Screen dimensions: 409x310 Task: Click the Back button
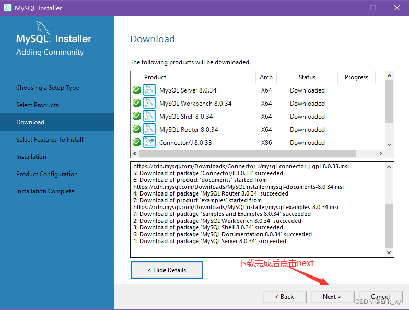point(284,297)
